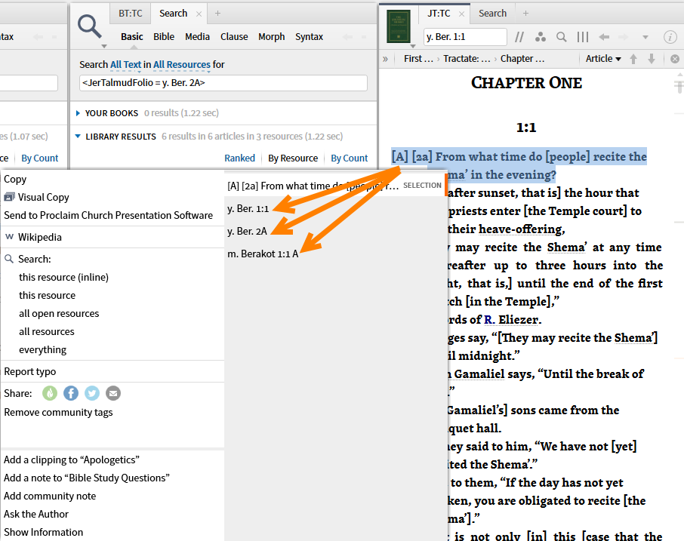Change the All Resources search scope
The image size is (684, 541).
point(181,65)
